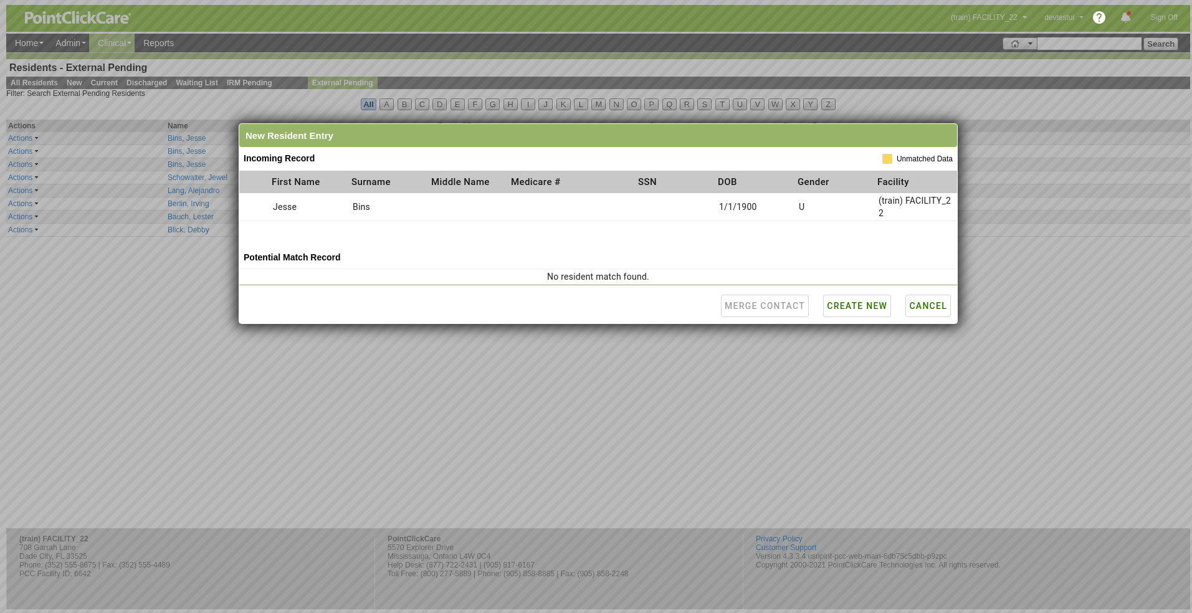Click the yellow Unmatched Data swatch

pyautogui.click(x=887, y=159)
